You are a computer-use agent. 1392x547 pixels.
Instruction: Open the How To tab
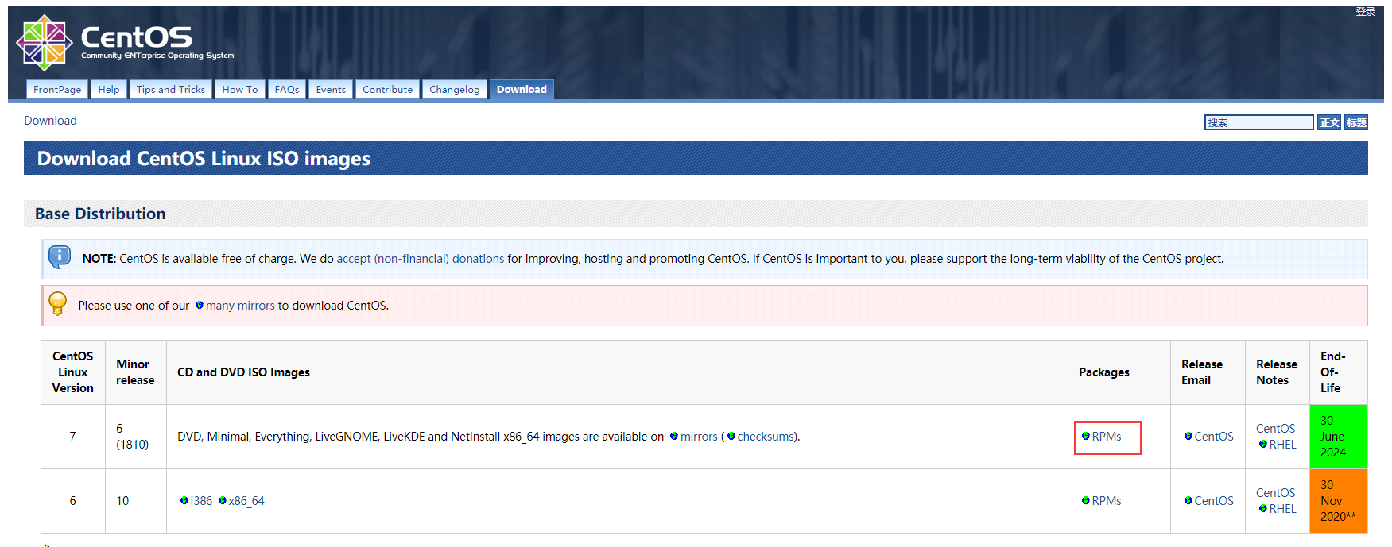click(x=240, y=90)
